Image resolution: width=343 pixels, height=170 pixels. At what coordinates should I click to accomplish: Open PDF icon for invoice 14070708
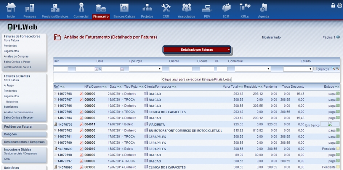tap(82, 94)
